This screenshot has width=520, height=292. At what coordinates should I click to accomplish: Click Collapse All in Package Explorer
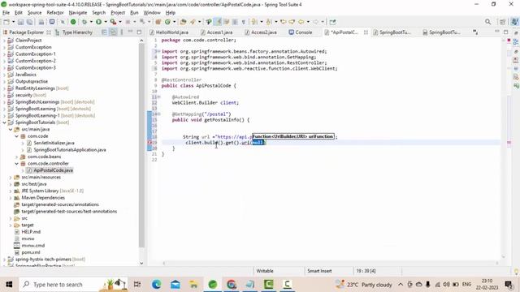click(x=105, y=32)
